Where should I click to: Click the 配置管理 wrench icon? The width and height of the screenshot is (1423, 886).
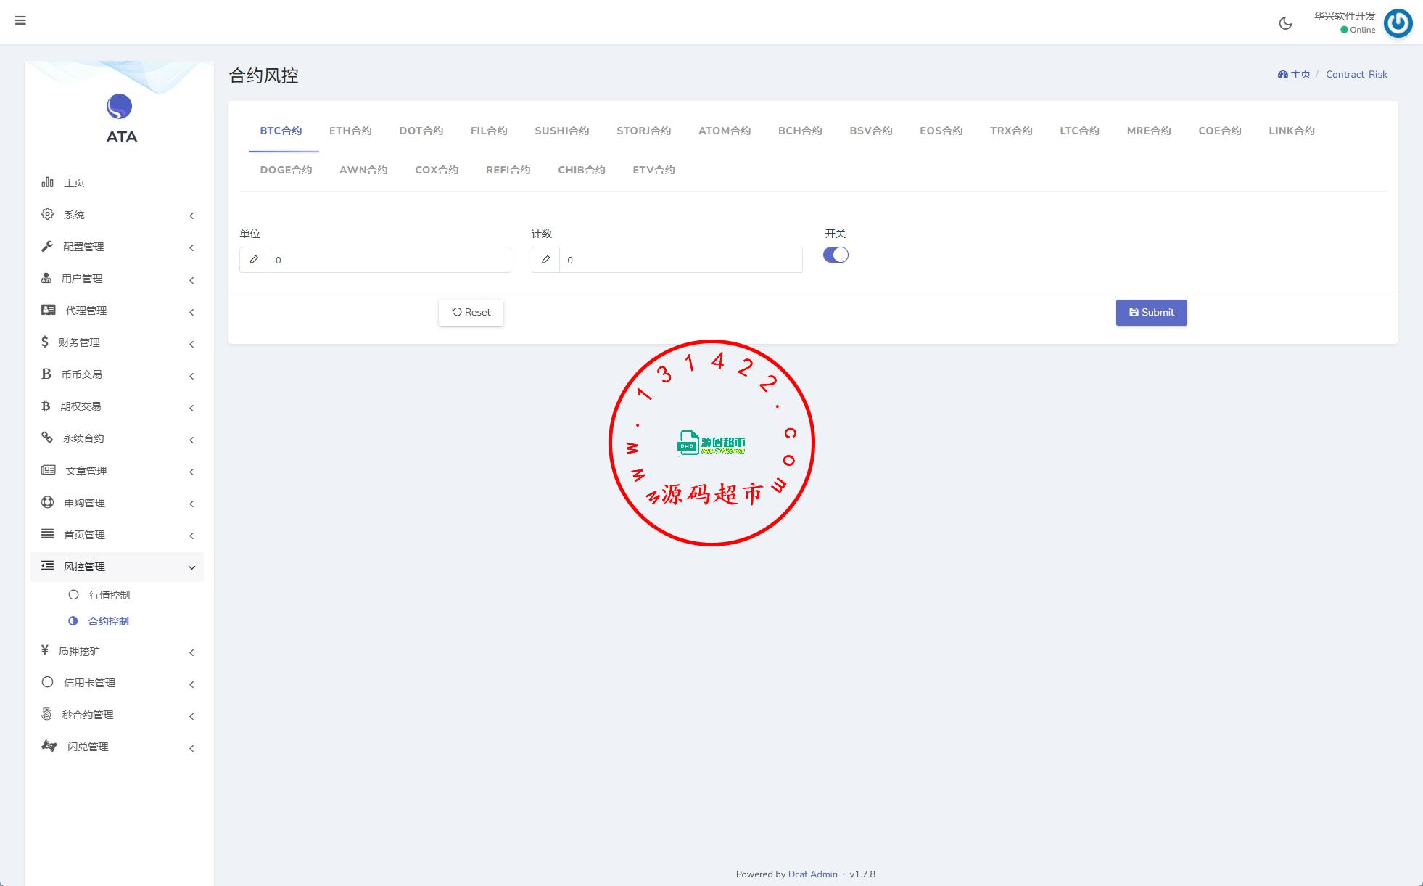coord(47,246)
